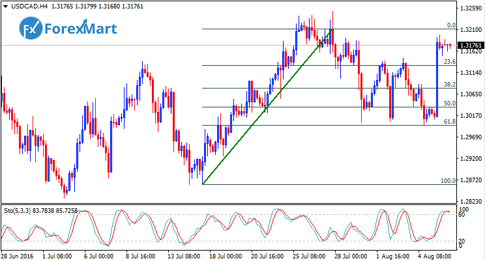Select the green diagonal Fibonacci trendline

[267, 107]
